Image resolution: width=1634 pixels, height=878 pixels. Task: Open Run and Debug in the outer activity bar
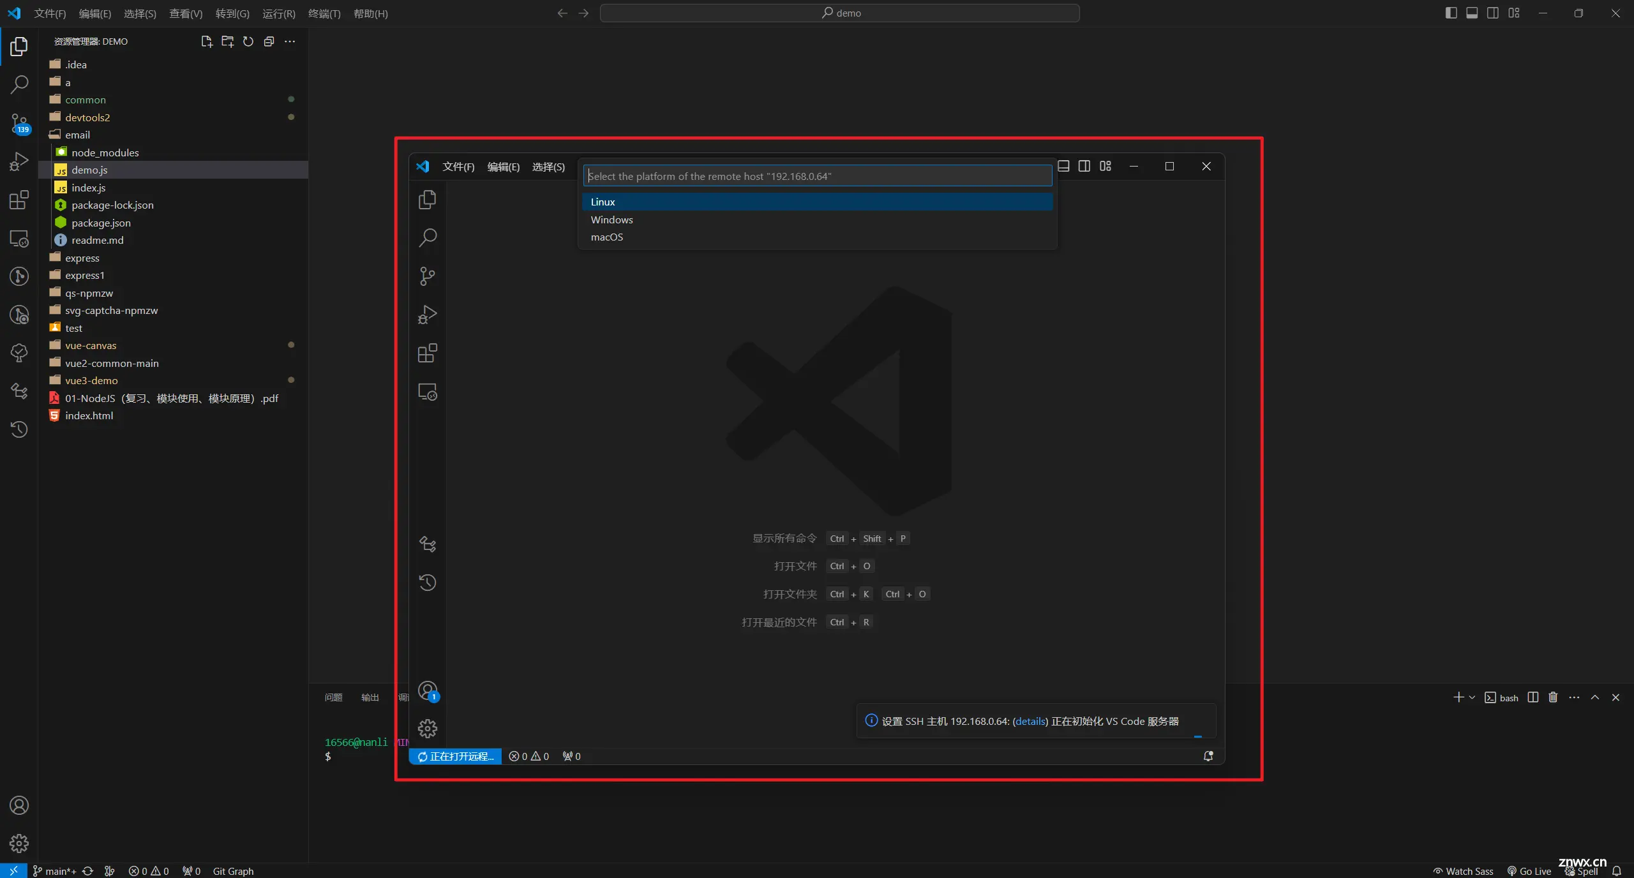19,161
